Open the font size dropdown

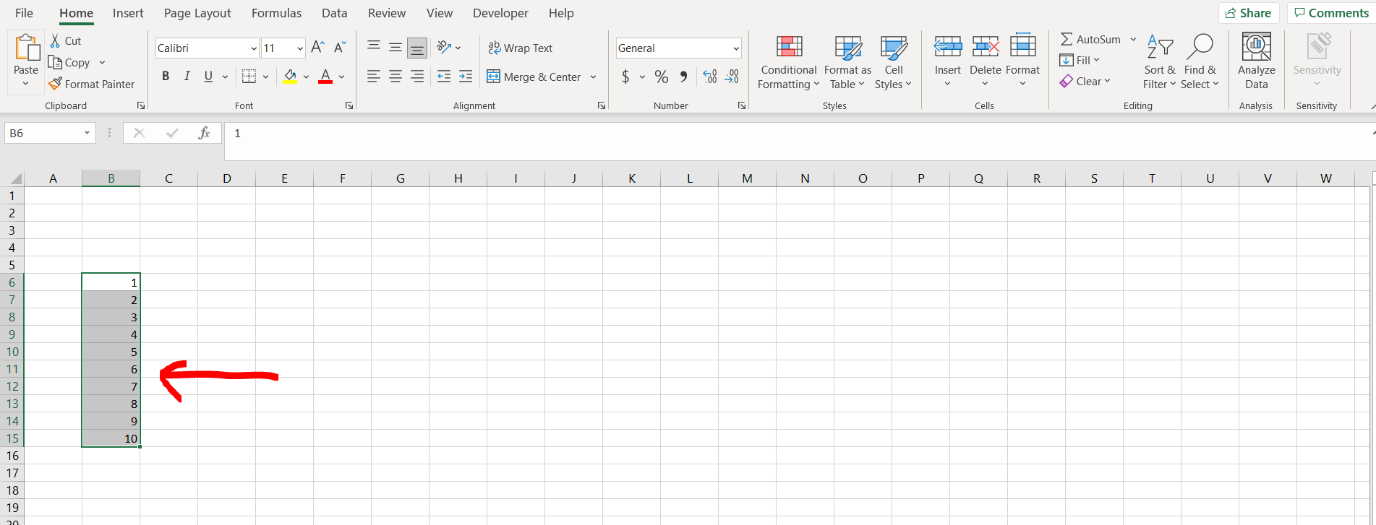[300, 48]
